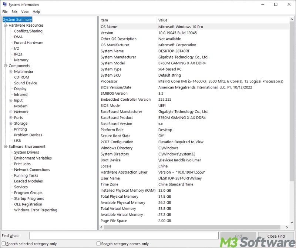This screenshot has height=248, width=296.
Task: Select the Page File Space row
Action: click(194, 221)
